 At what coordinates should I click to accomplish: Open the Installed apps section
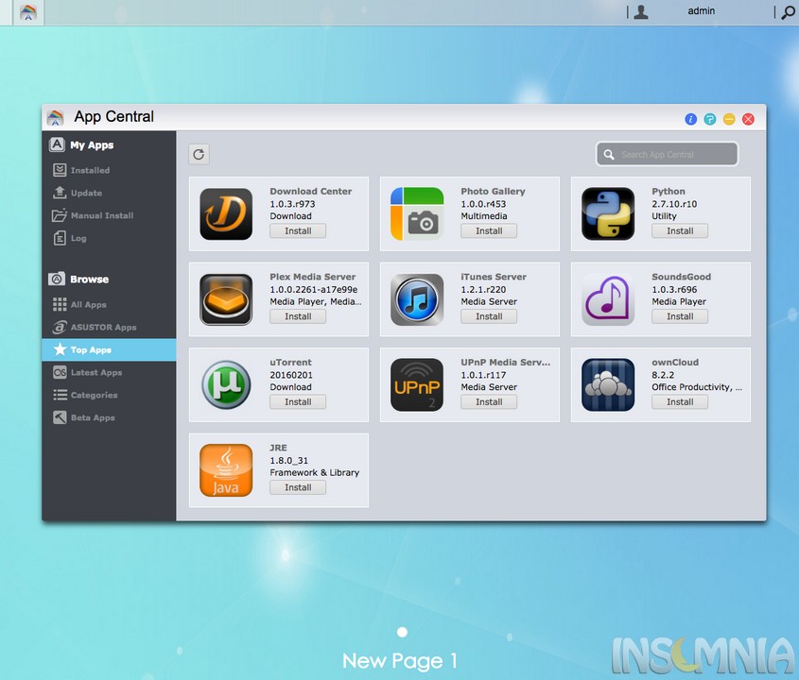point(109,170)
